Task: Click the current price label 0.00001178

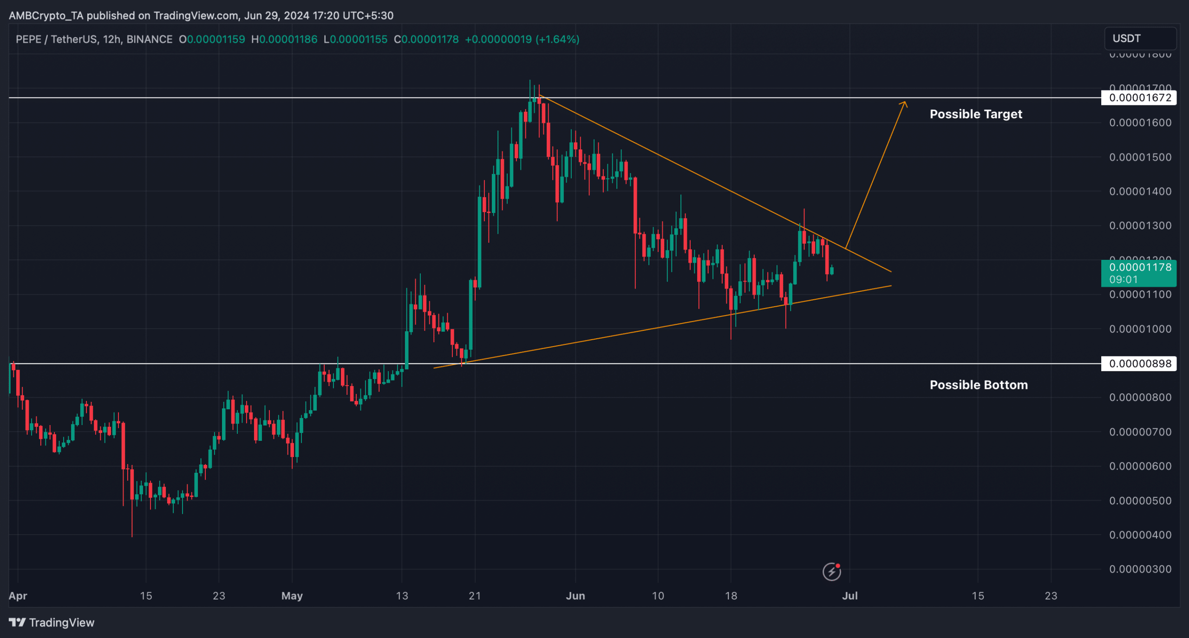Action: point(1140,267)
